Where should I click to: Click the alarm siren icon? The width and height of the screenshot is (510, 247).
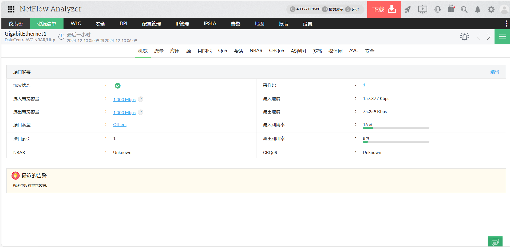[465, 37]
